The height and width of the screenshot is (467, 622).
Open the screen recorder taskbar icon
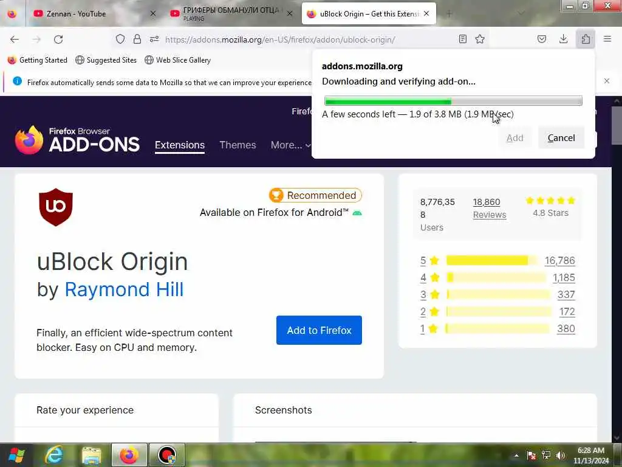coord(167,455)
